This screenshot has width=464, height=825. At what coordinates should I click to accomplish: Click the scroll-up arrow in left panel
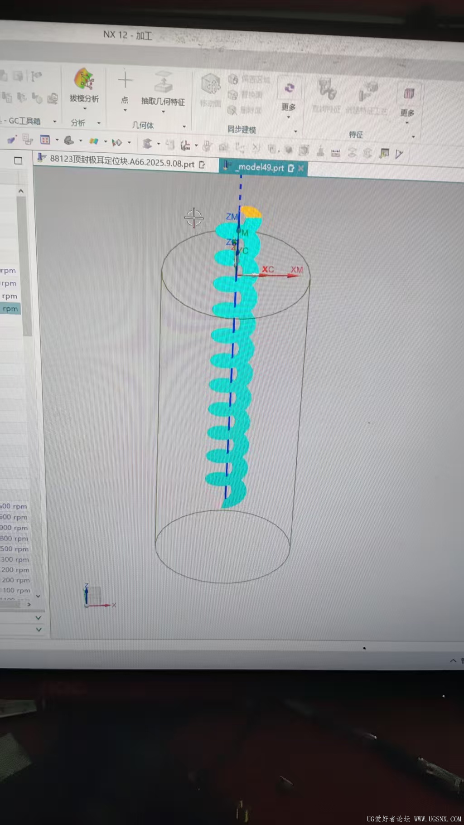(21, 191)
